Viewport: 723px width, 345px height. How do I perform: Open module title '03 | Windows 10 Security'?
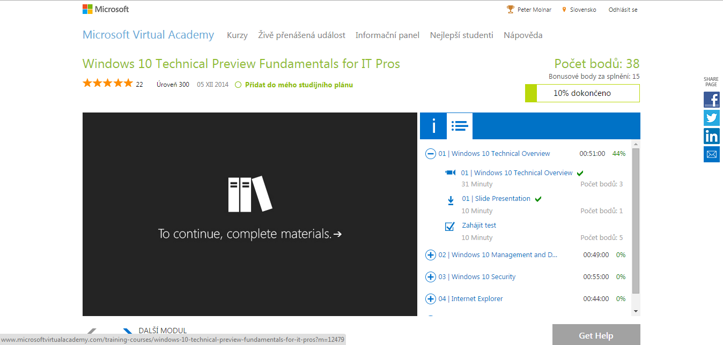tap(477, 277)
